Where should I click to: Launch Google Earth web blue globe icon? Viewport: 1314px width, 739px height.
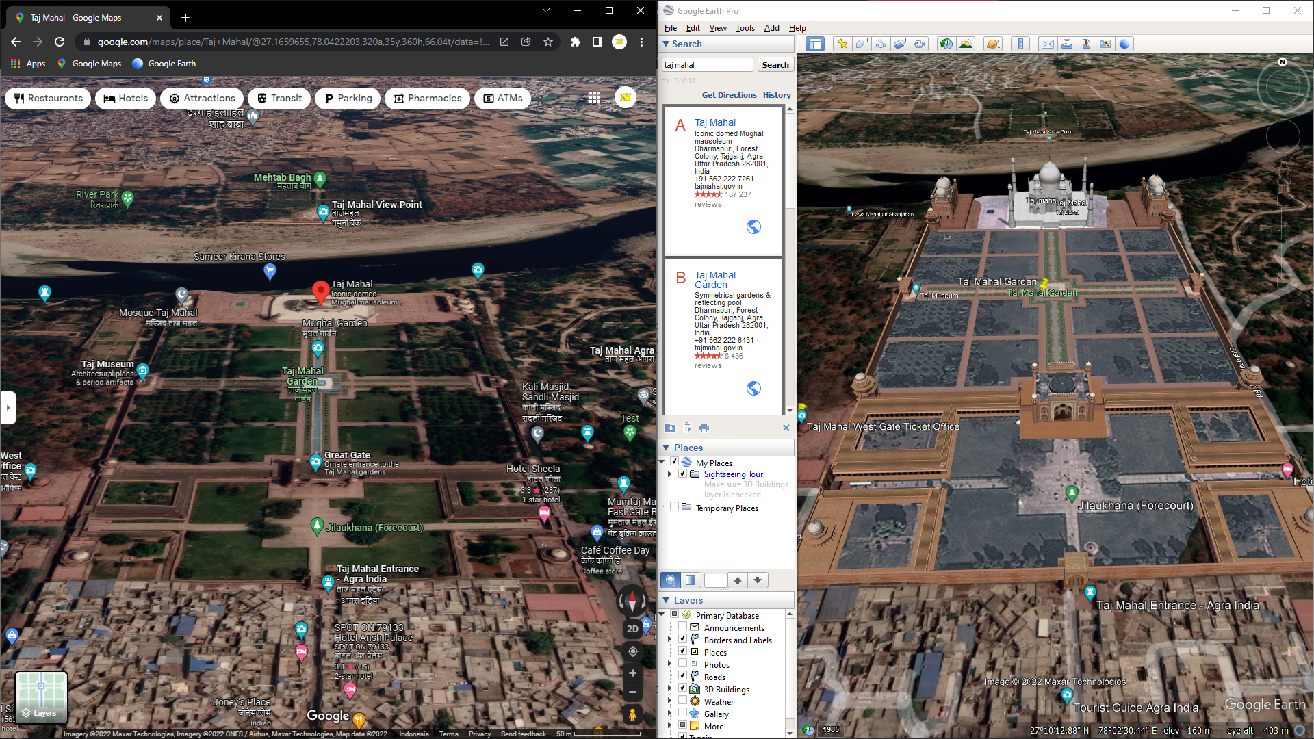point(1124,44)
